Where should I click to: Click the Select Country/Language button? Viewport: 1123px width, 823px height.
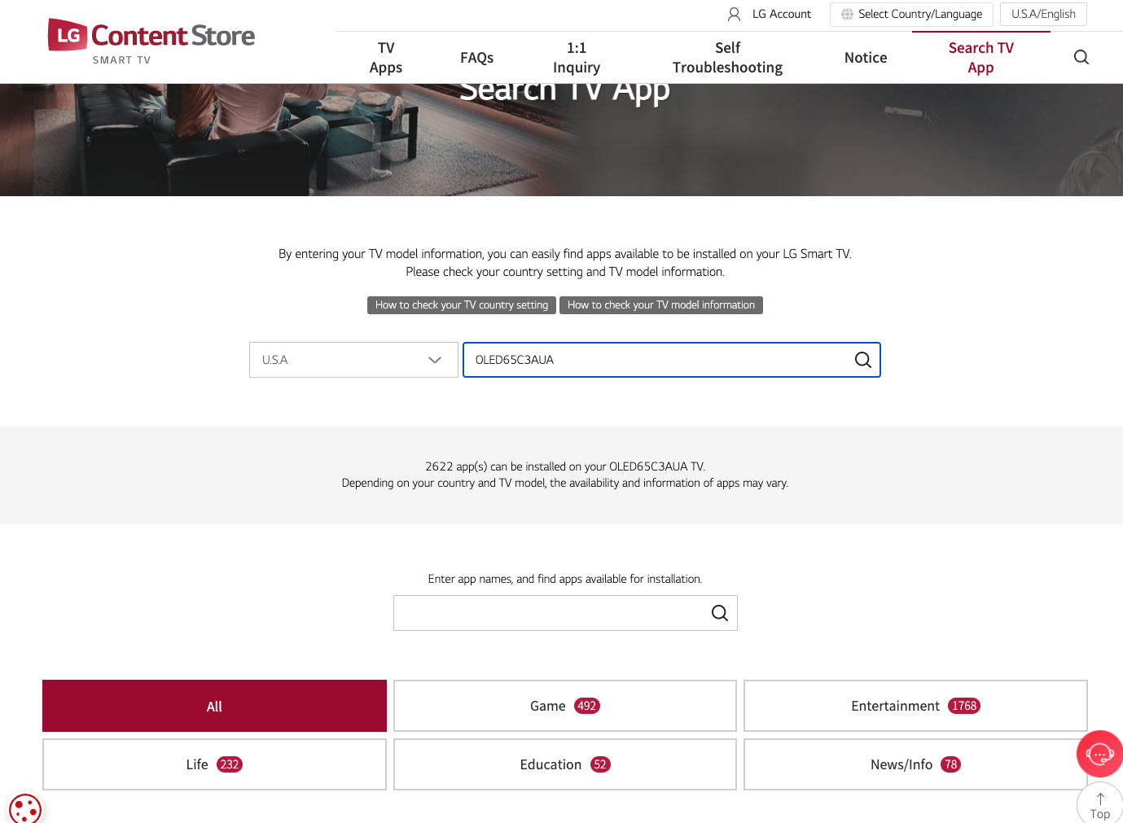tap(911, 15)
